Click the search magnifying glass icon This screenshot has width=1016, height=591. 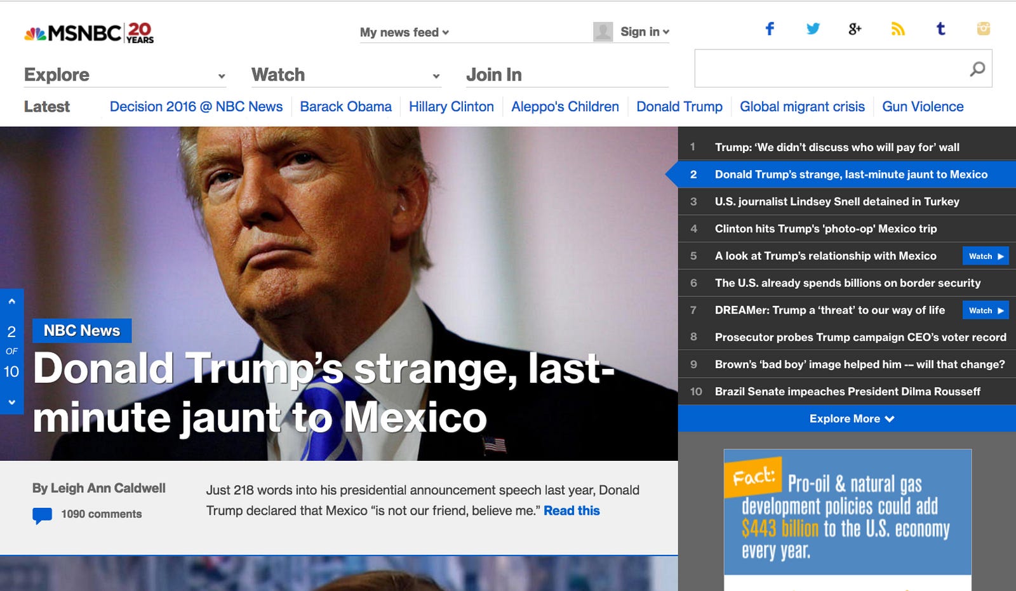[977, 69]
